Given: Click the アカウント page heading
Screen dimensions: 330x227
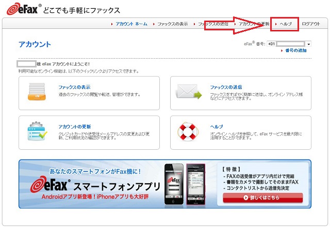Looking at the screenshot, I should tap(35, 44).
